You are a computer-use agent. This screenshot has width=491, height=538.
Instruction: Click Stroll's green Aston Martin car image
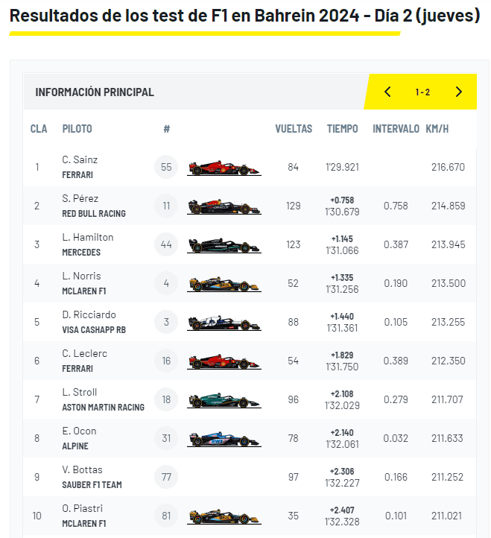[x=224, y=400]
